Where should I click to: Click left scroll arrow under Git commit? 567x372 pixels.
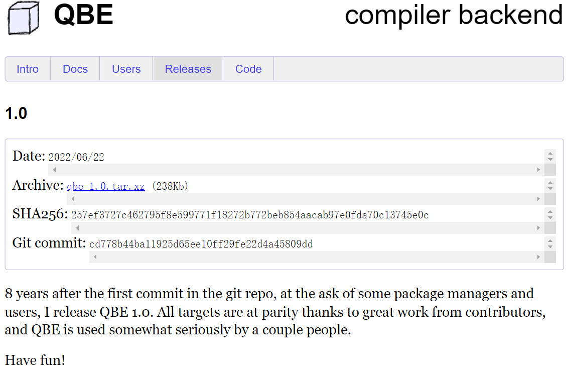pos(95,257)
